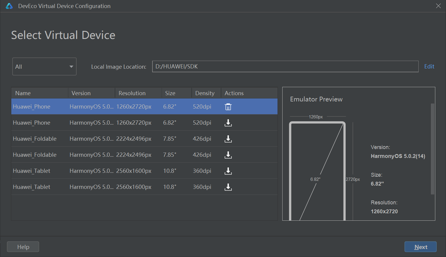446x257 pixels.
Task: Click the DevEco logo in title bar
Action: [x=9, y=6]
